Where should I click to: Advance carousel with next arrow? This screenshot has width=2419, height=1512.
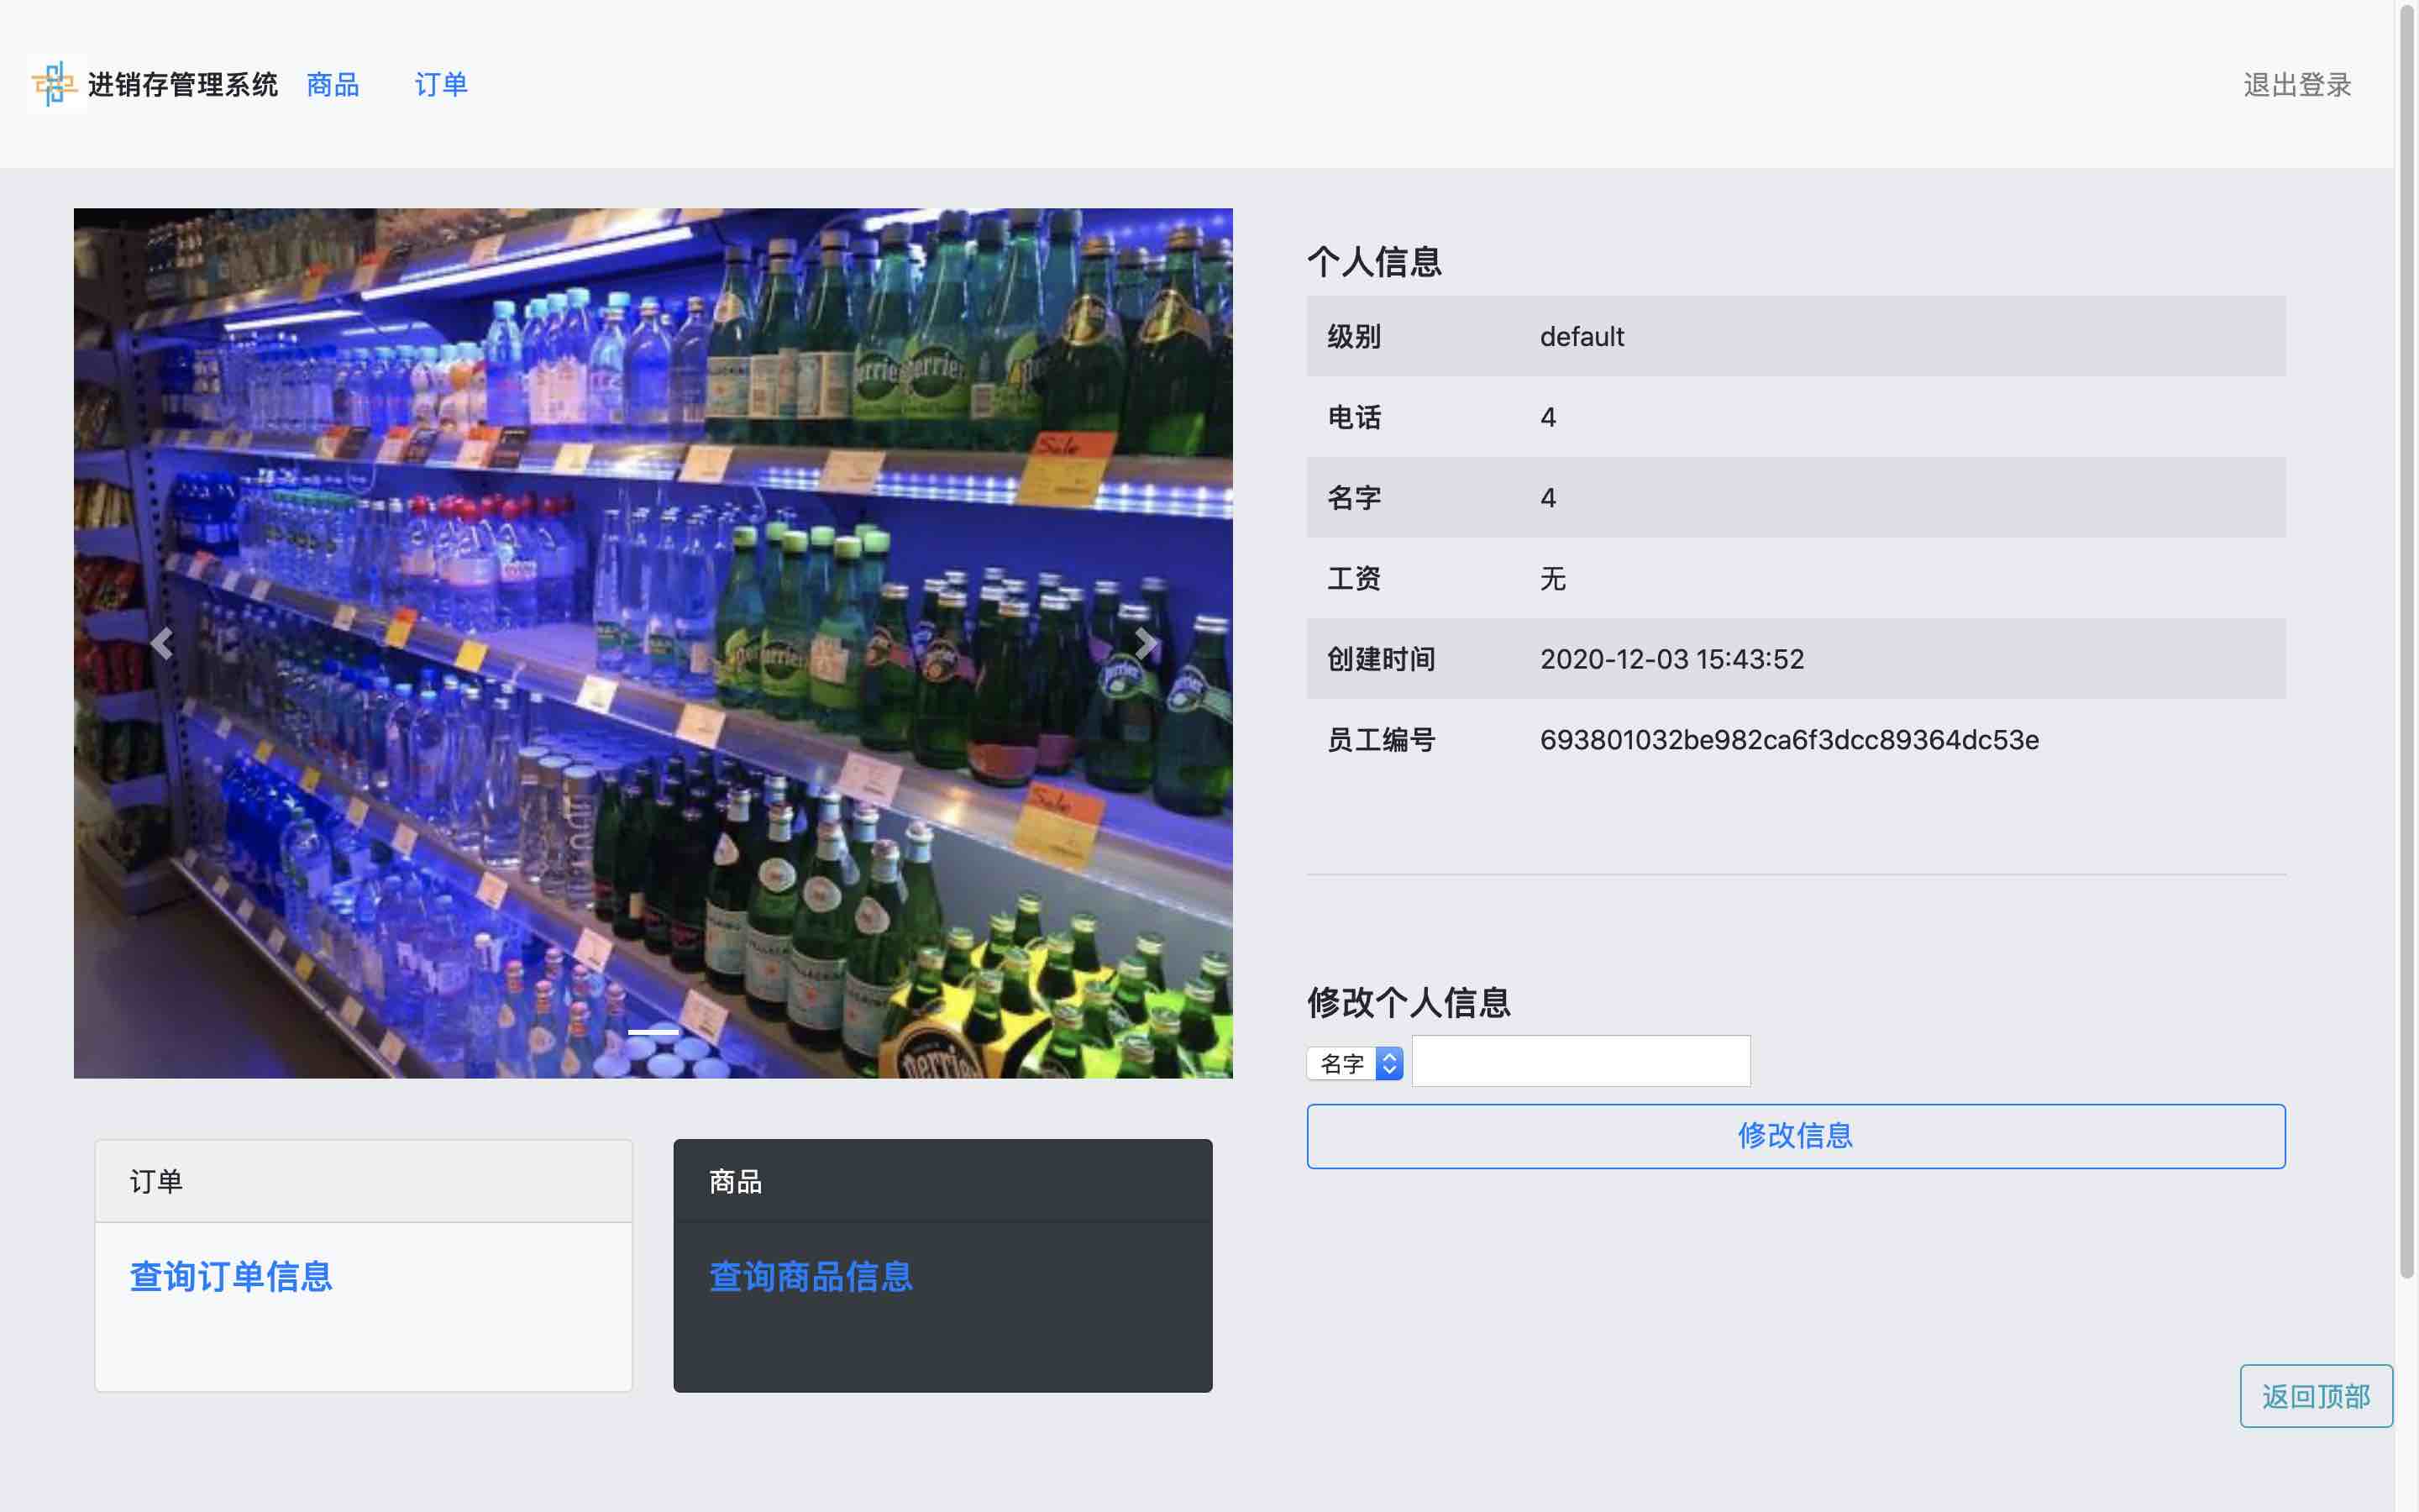[1146, 643]
